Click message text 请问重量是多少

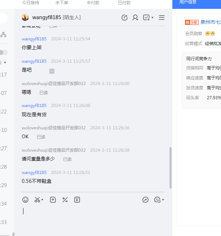(x=38, y=159)
